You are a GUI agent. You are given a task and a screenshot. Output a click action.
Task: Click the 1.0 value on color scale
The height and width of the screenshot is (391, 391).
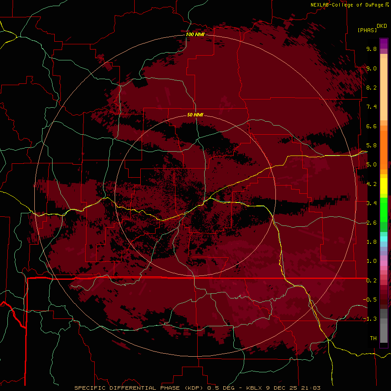coord(371,261)
